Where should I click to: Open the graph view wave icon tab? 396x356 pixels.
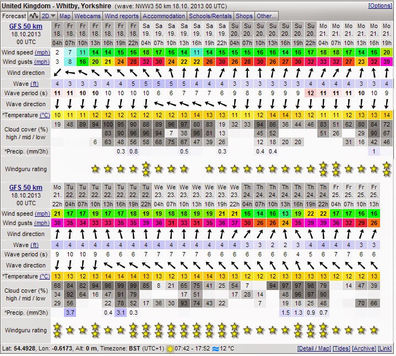tap(34, 16)
